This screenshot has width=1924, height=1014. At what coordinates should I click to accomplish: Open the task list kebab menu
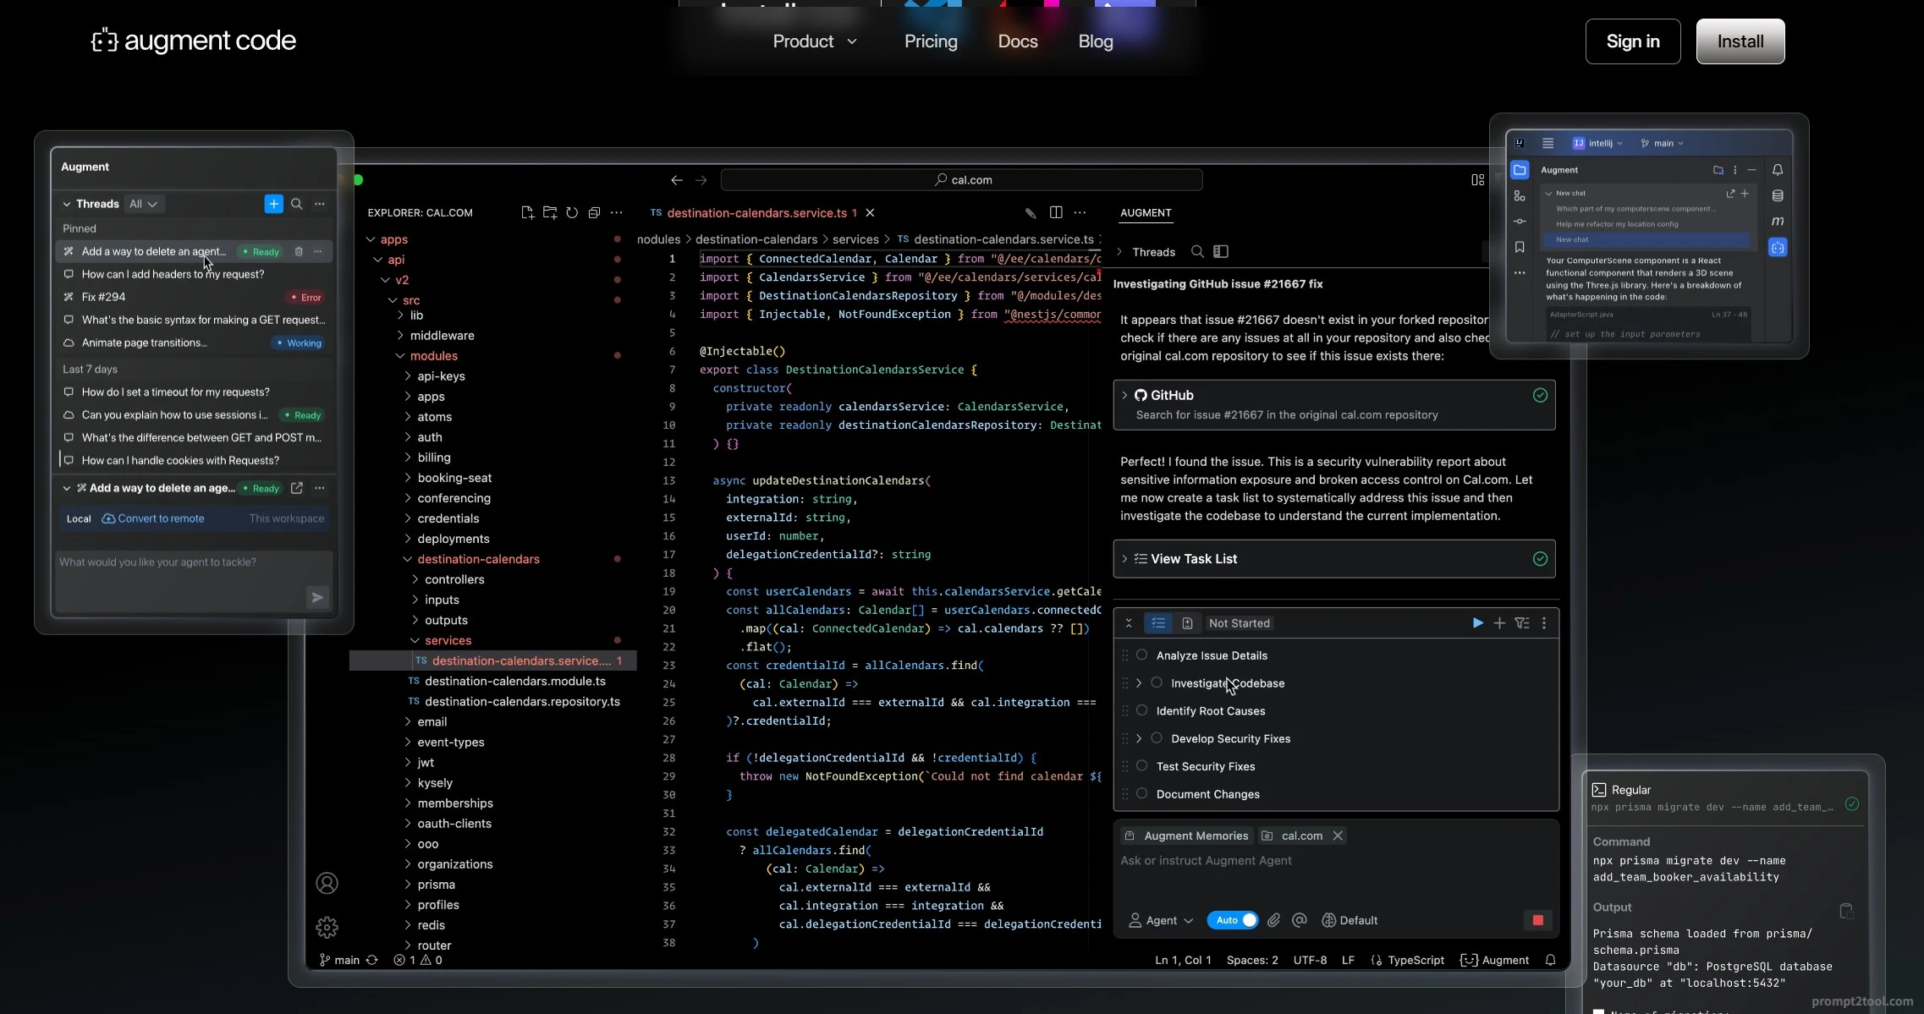(1544, 623)
